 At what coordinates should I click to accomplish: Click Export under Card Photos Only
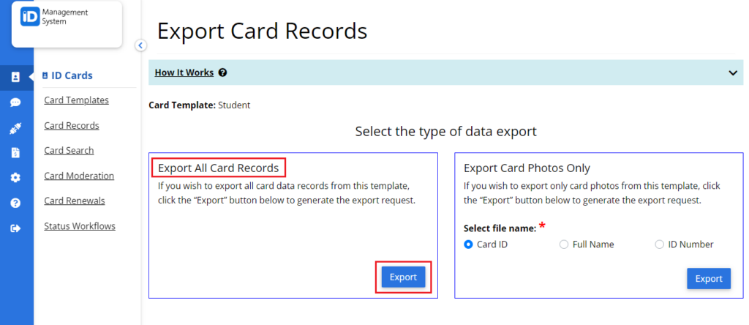pyautogui.click(x=709, y=279)
